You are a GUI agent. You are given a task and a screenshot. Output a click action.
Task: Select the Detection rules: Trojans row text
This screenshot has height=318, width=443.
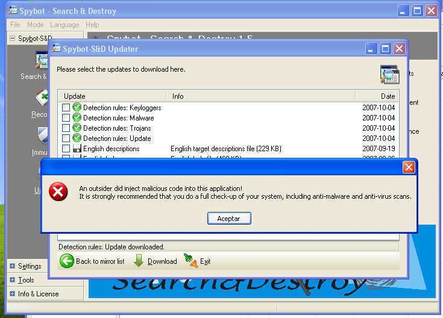[117, 128]
